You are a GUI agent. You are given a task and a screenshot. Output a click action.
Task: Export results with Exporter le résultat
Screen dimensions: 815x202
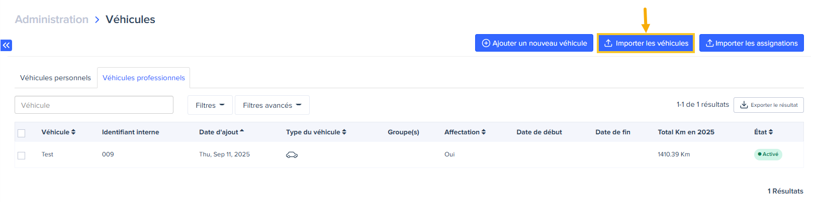coord(768,105)
